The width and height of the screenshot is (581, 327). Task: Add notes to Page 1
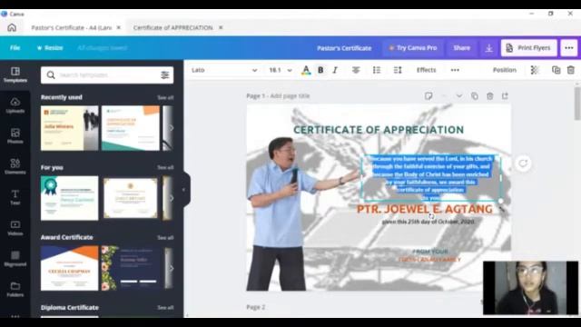coord(428,96)
